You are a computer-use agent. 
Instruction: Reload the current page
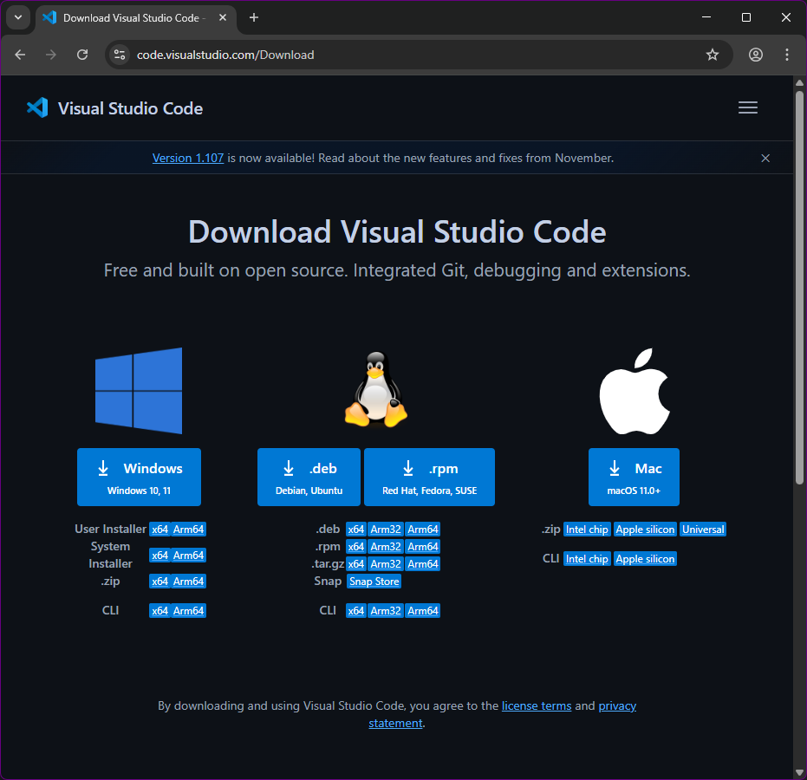point(82,54)
